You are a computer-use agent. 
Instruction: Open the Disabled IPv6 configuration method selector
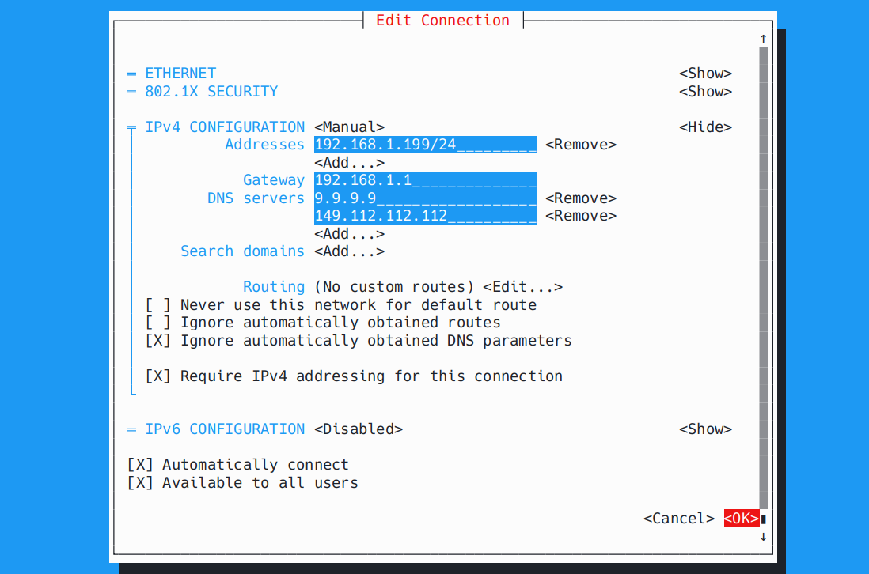point(359,429)
